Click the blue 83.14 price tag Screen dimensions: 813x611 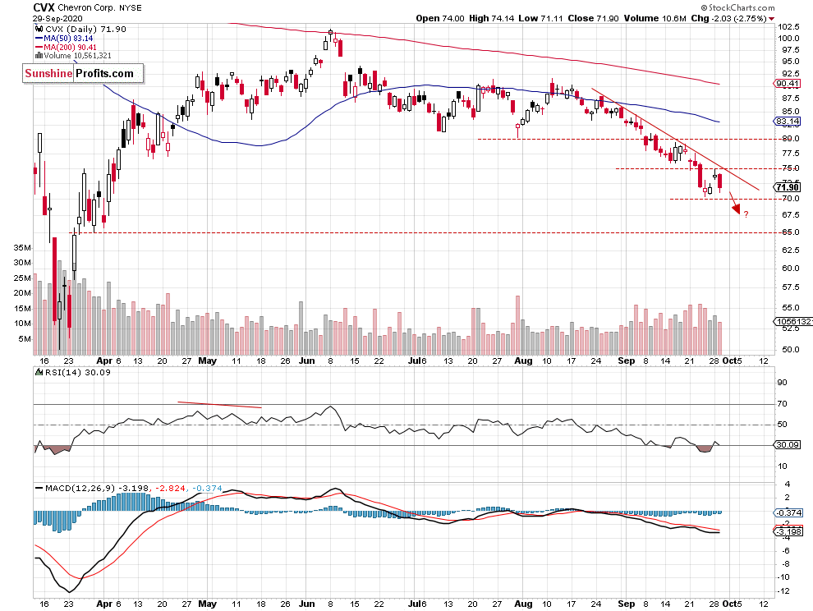[787, 122]
